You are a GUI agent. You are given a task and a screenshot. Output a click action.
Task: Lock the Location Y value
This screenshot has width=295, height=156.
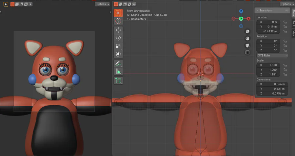point(285,27)
